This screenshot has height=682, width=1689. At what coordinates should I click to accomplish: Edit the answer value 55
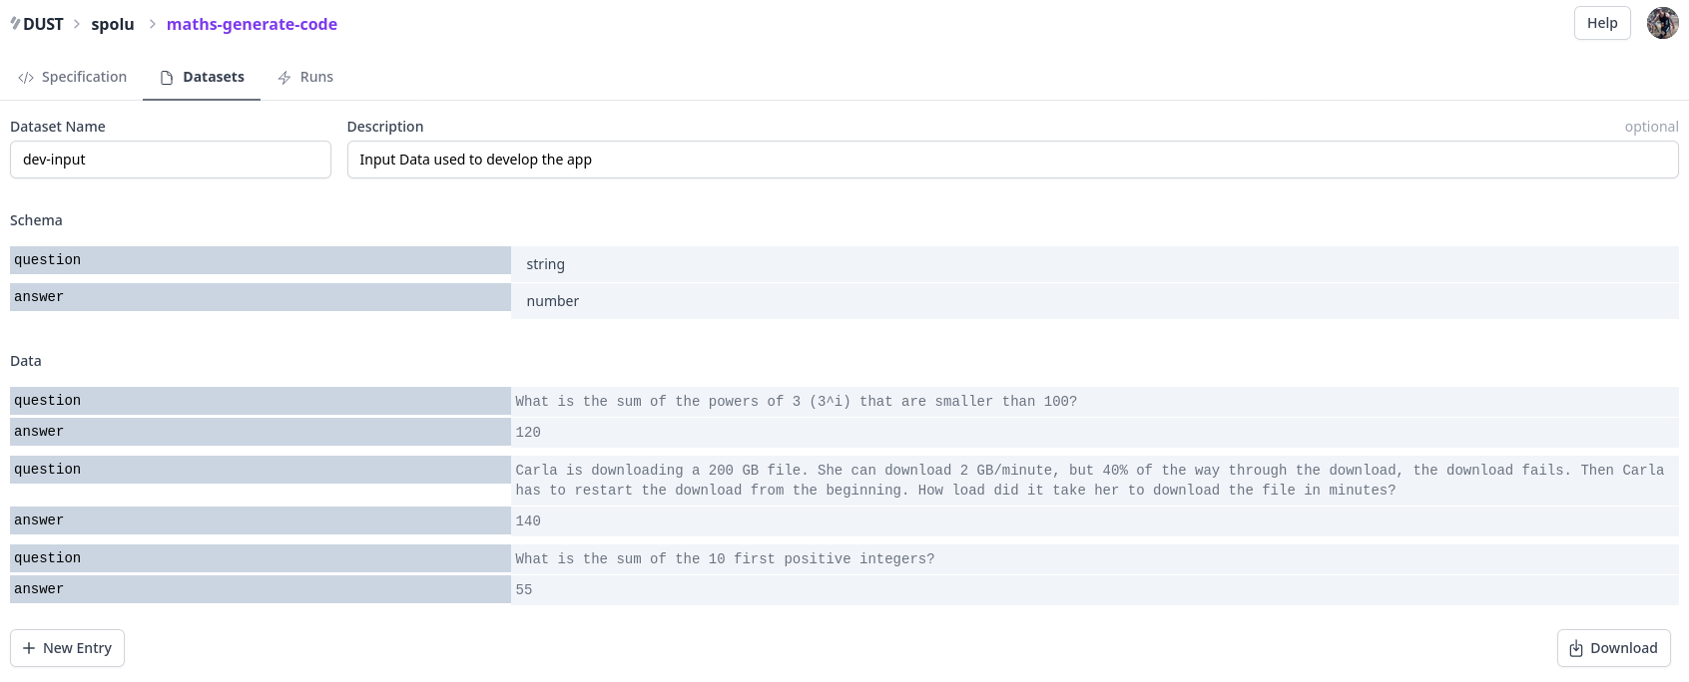(1095, 589)
